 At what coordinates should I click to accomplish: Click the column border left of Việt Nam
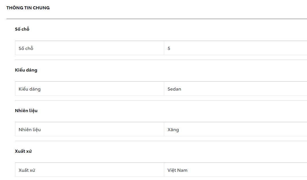coord(164,170)
